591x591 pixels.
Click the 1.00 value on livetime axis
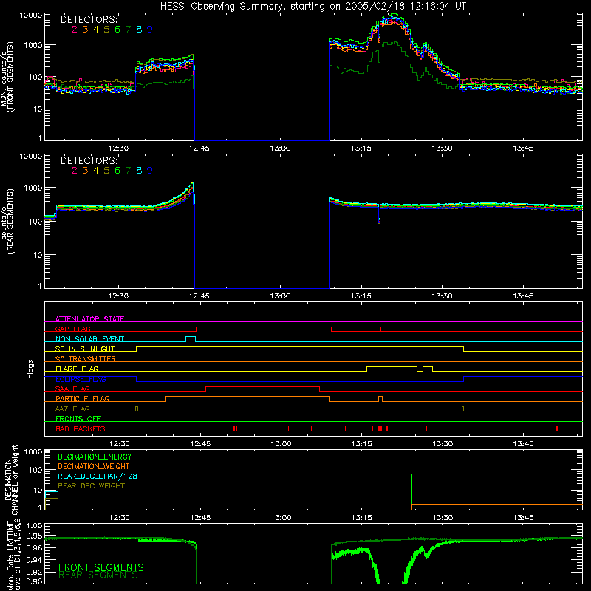click(x=34, y=526)
